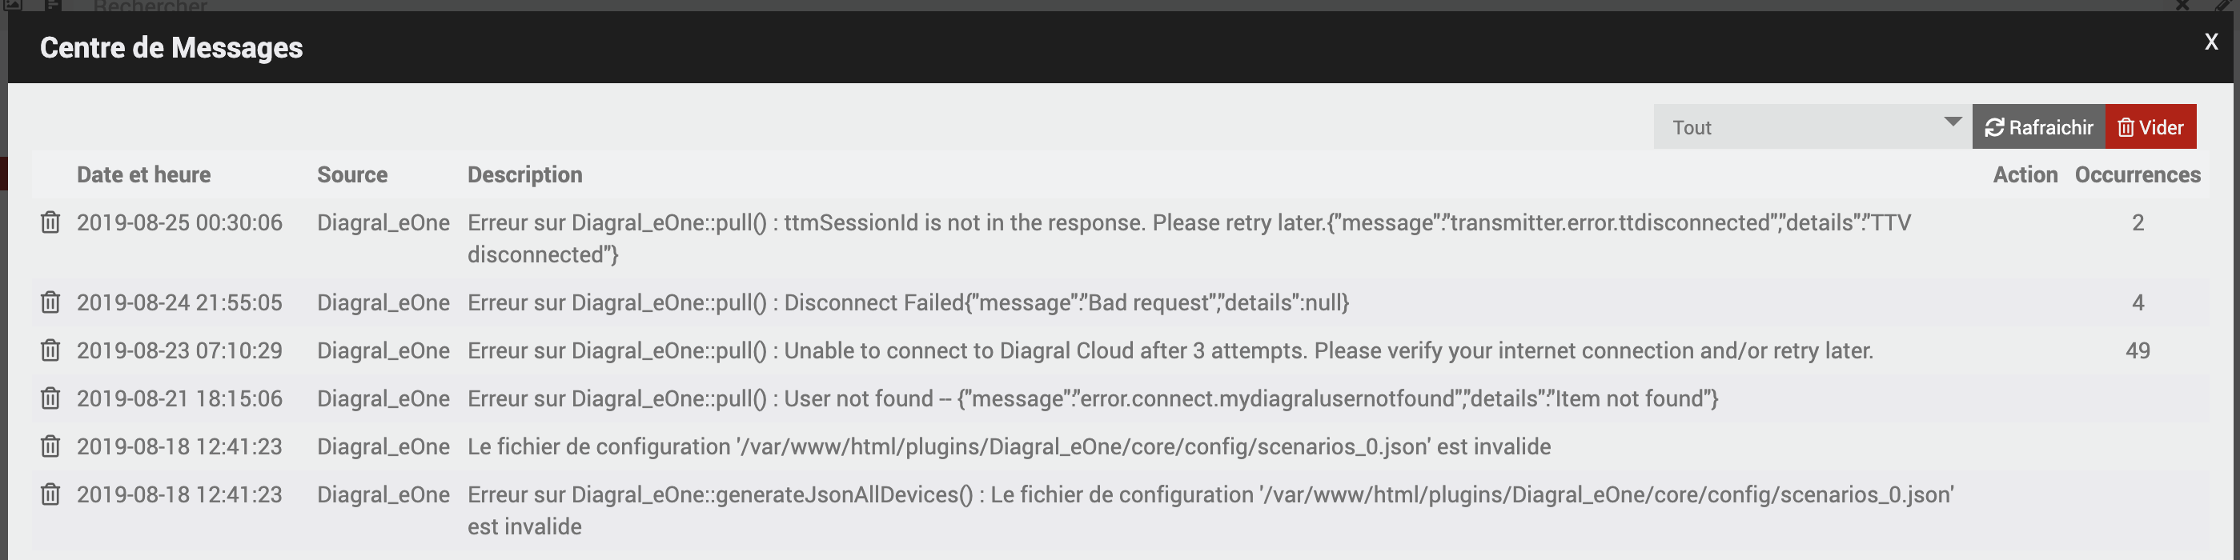The height and width of the screenshot is (560, 2240).
Task: Click the Date et heure column header
Action: click(143, 174)
